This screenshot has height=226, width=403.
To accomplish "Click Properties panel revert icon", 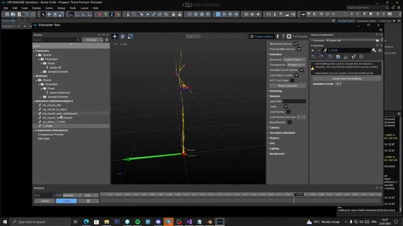I will [330, 56].
